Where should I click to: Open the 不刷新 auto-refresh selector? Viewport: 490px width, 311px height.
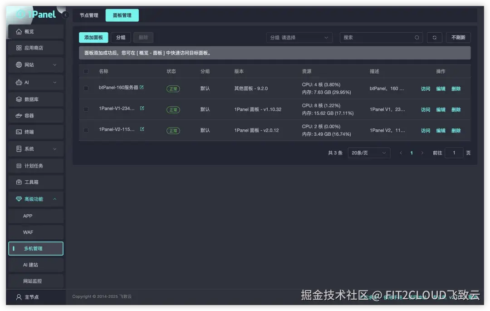click(x=458, y=38)
